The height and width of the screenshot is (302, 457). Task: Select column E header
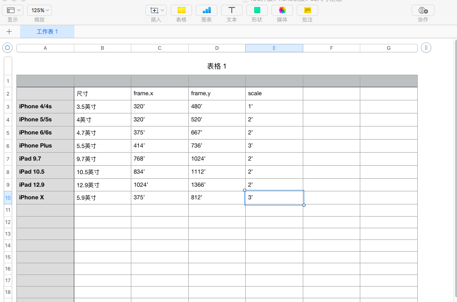[x=274, y=48]
